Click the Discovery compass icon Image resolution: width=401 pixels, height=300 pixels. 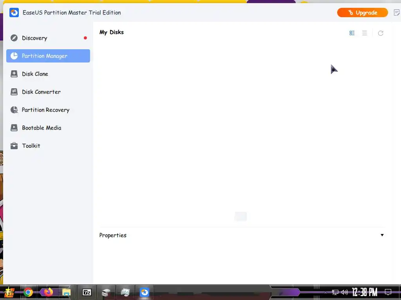point(14,38)
